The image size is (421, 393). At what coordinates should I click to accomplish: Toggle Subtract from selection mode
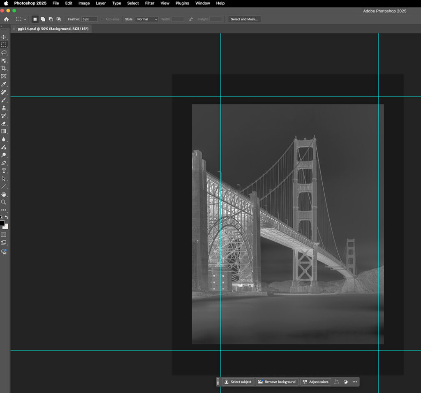tap(51, 19)
